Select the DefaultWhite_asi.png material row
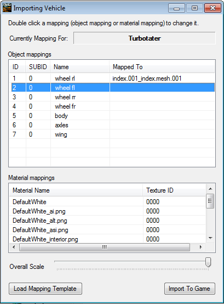The height and width of the screenshot is (304, 224). 107,230
